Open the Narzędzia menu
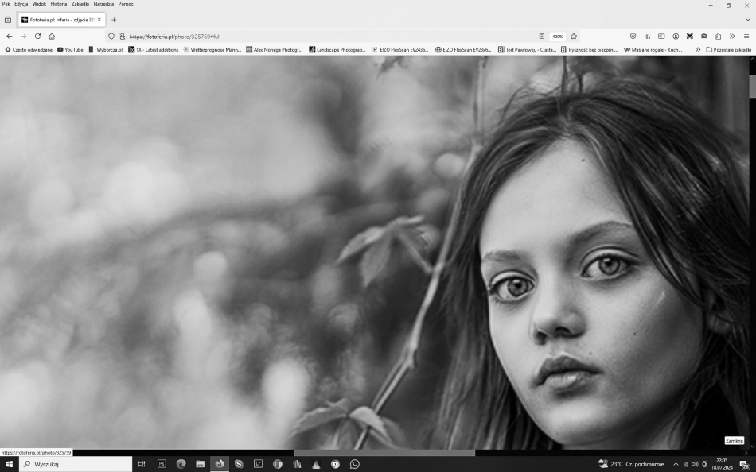The width and height of the screenshot is (756, 472). click(103, 4)
